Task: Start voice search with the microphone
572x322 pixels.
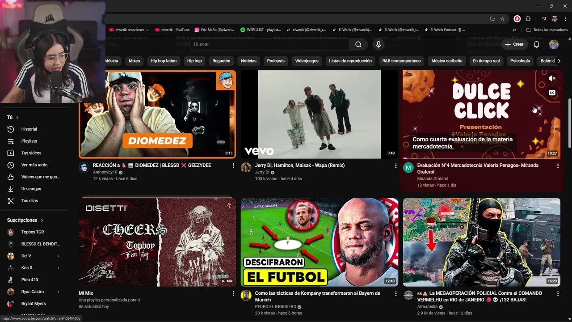Action: tap(379, 44)
